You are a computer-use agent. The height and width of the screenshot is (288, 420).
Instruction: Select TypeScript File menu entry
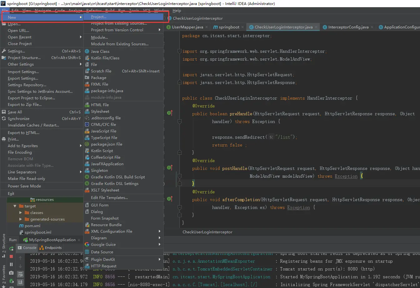click(x=124, y=138)
